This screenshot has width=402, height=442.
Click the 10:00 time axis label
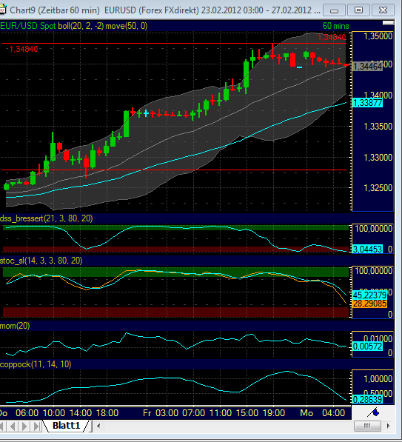point(54,413)
